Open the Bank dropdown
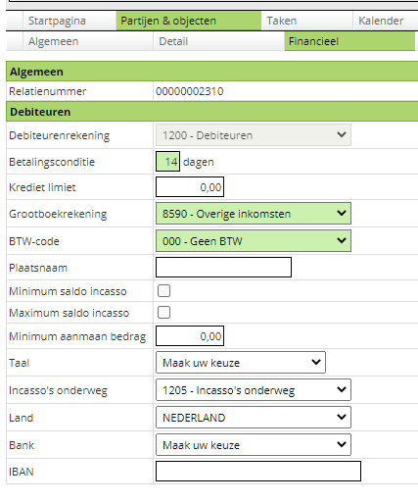418x503 pixels. [x=254, y=445]
